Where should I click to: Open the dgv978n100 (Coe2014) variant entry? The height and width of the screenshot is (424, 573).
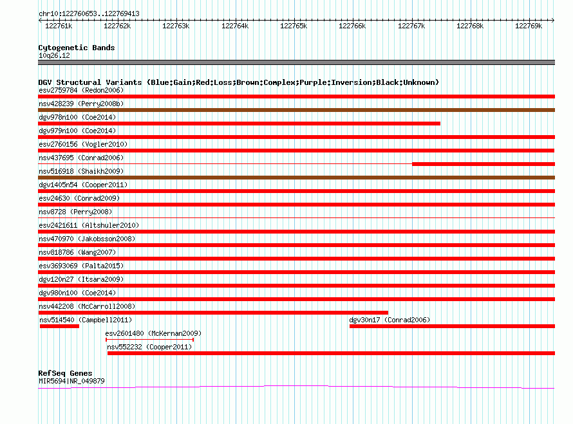click(77, 117)
